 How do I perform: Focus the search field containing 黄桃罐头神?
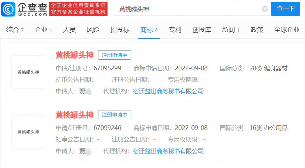(x=192, y=9)
